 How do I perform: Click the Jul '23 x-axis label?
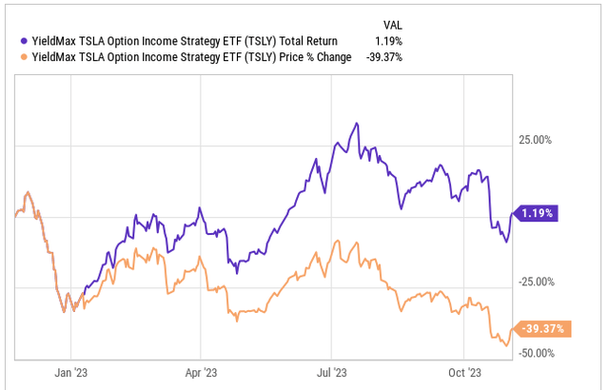coord(330,372)
